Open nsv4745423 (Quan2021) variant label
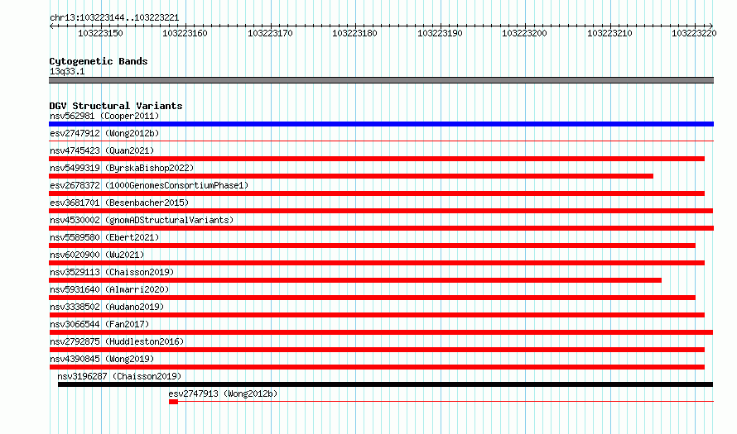The height and width of the screenshot is (434, 737). point(102,150)
